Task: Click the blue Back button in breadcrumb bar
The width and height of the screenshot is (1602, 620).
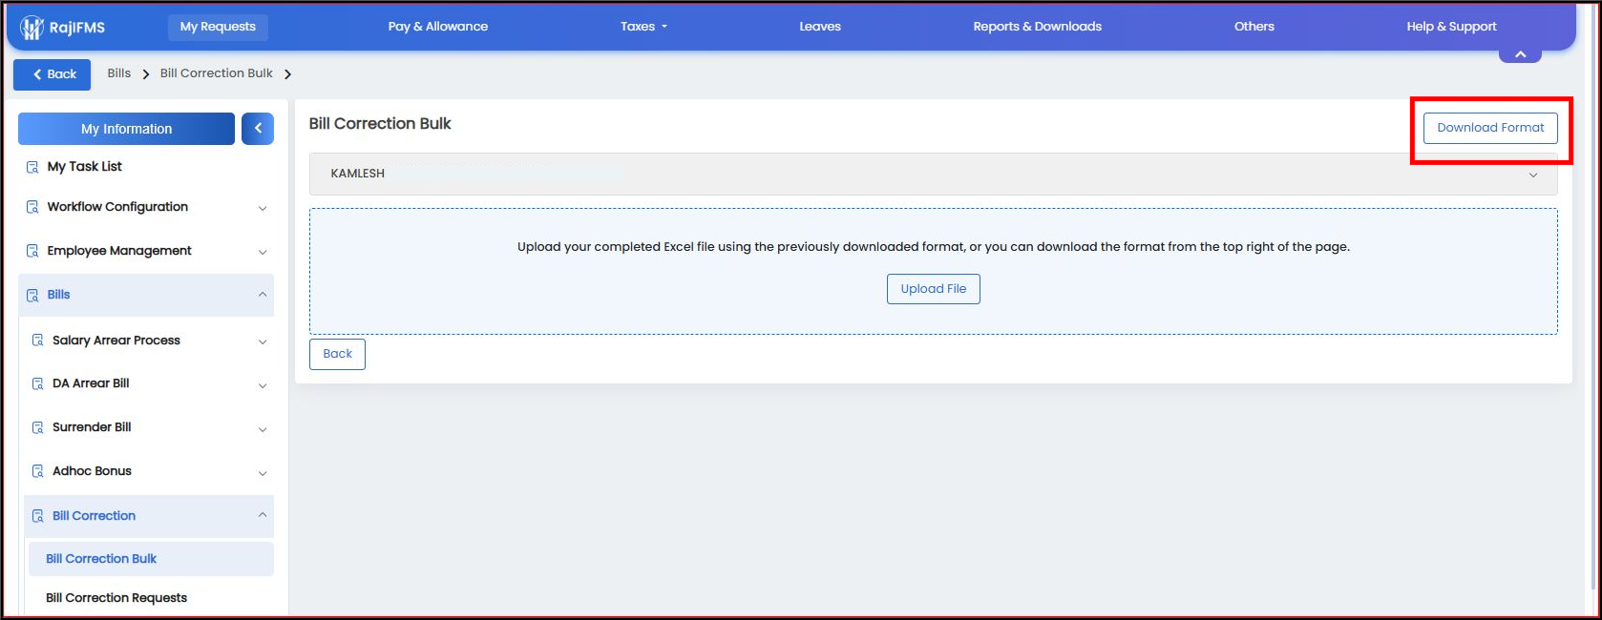Action: [x=52, y=74]
